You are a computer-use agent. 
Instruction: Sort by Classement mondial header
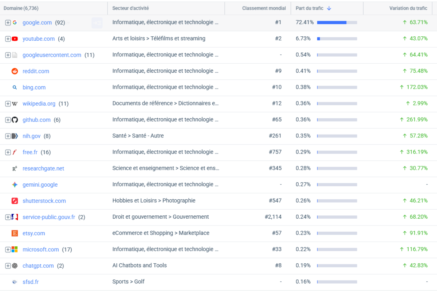coord(264,8)
